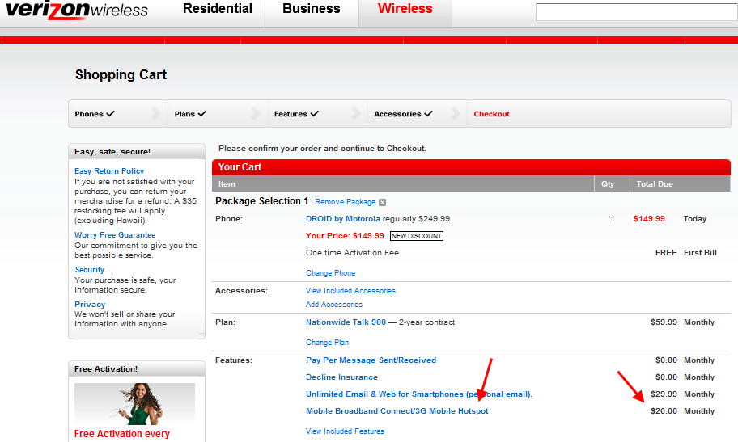Open the Accessories step
Image resolution: width=738 pixels, height=442 pixels.
tap(403, 114)
